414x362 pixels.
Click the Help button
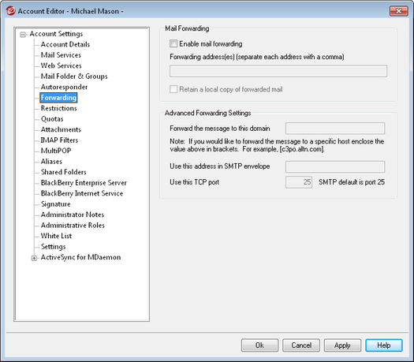[384, 345]
